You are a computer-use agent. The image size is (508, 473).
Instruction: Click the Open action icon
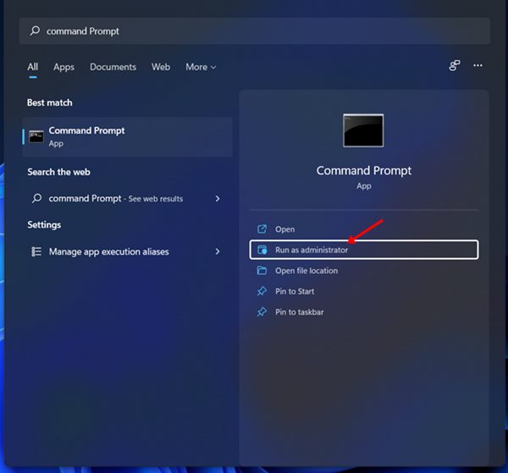pos(262,229)
